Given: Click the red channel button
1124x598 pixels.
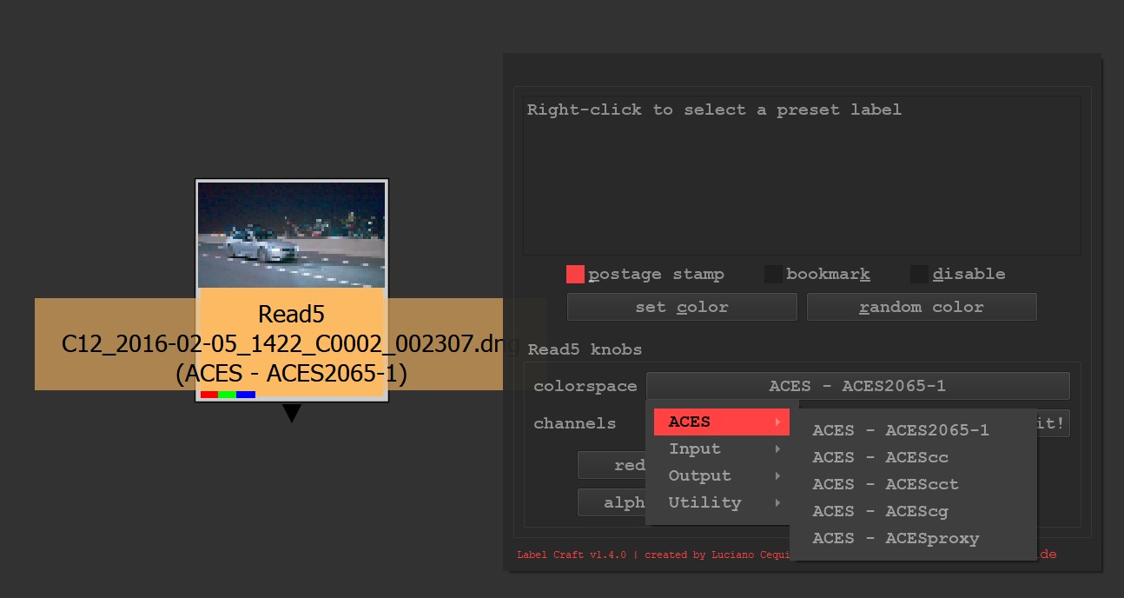Looking at the screenshot, I should pyautogui.click(x=613, y=466).
